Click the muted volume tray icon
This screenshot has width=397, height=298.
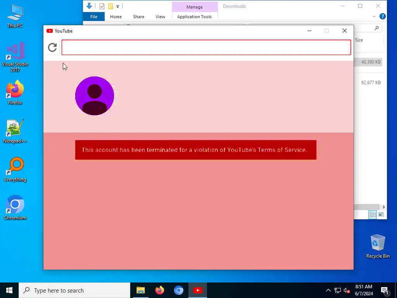[x=347, y=290]
